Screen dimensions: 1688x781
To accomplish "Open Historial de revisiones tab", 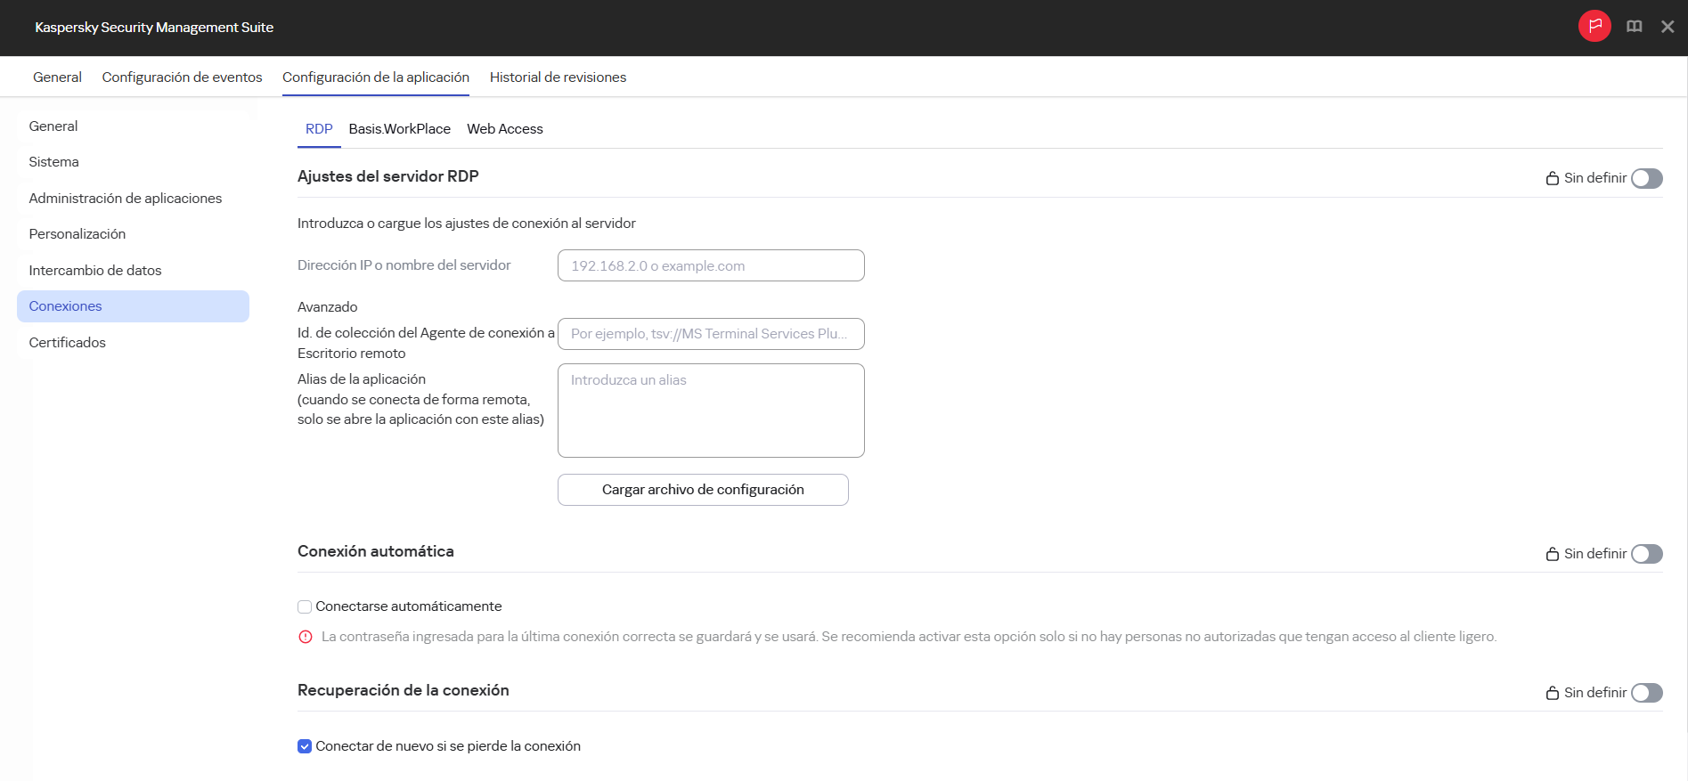I will pos(558,77).
